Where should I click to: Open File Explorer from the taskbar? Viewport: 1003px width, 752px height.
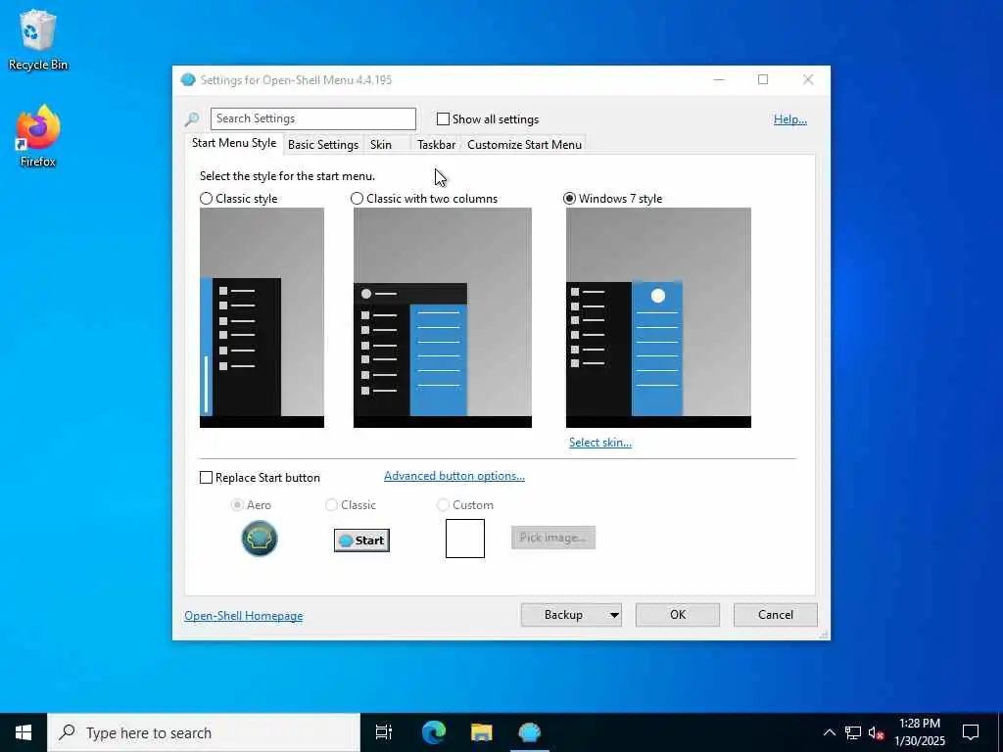click(x=481, y=732)
